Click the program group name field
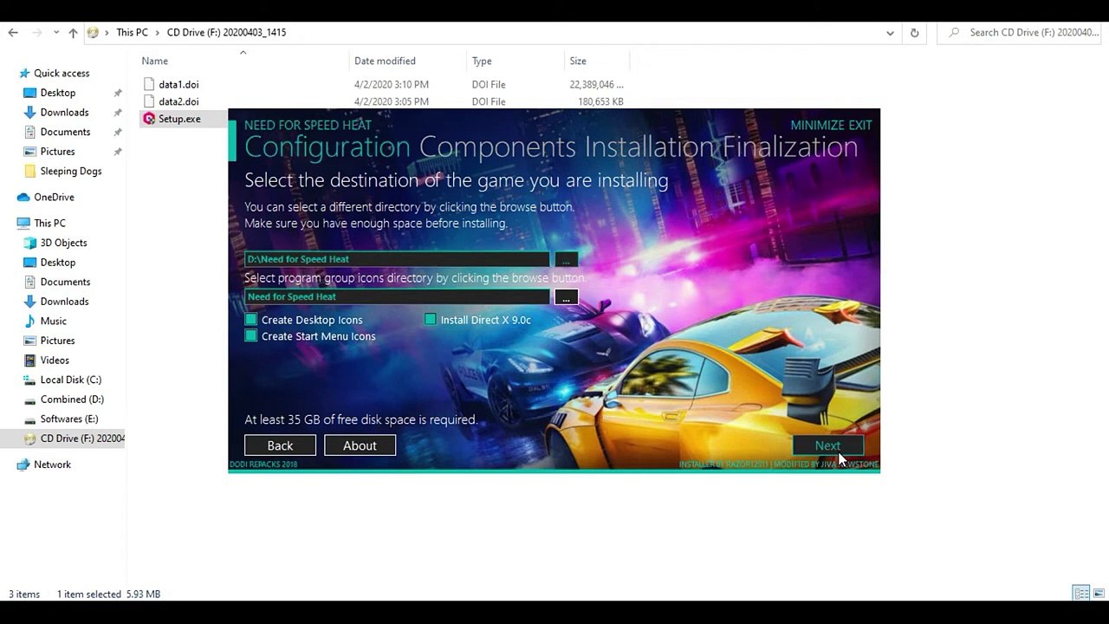The width and height of the screenshot is (1109, 624). click(x=397, y=297)
